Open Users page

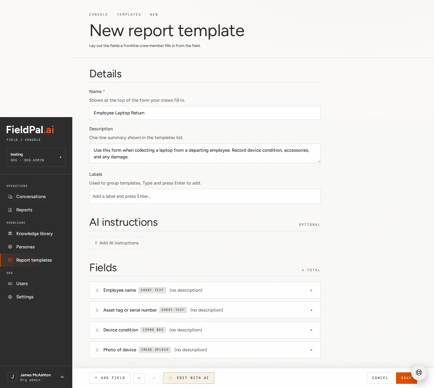click(x=36, y=284)
